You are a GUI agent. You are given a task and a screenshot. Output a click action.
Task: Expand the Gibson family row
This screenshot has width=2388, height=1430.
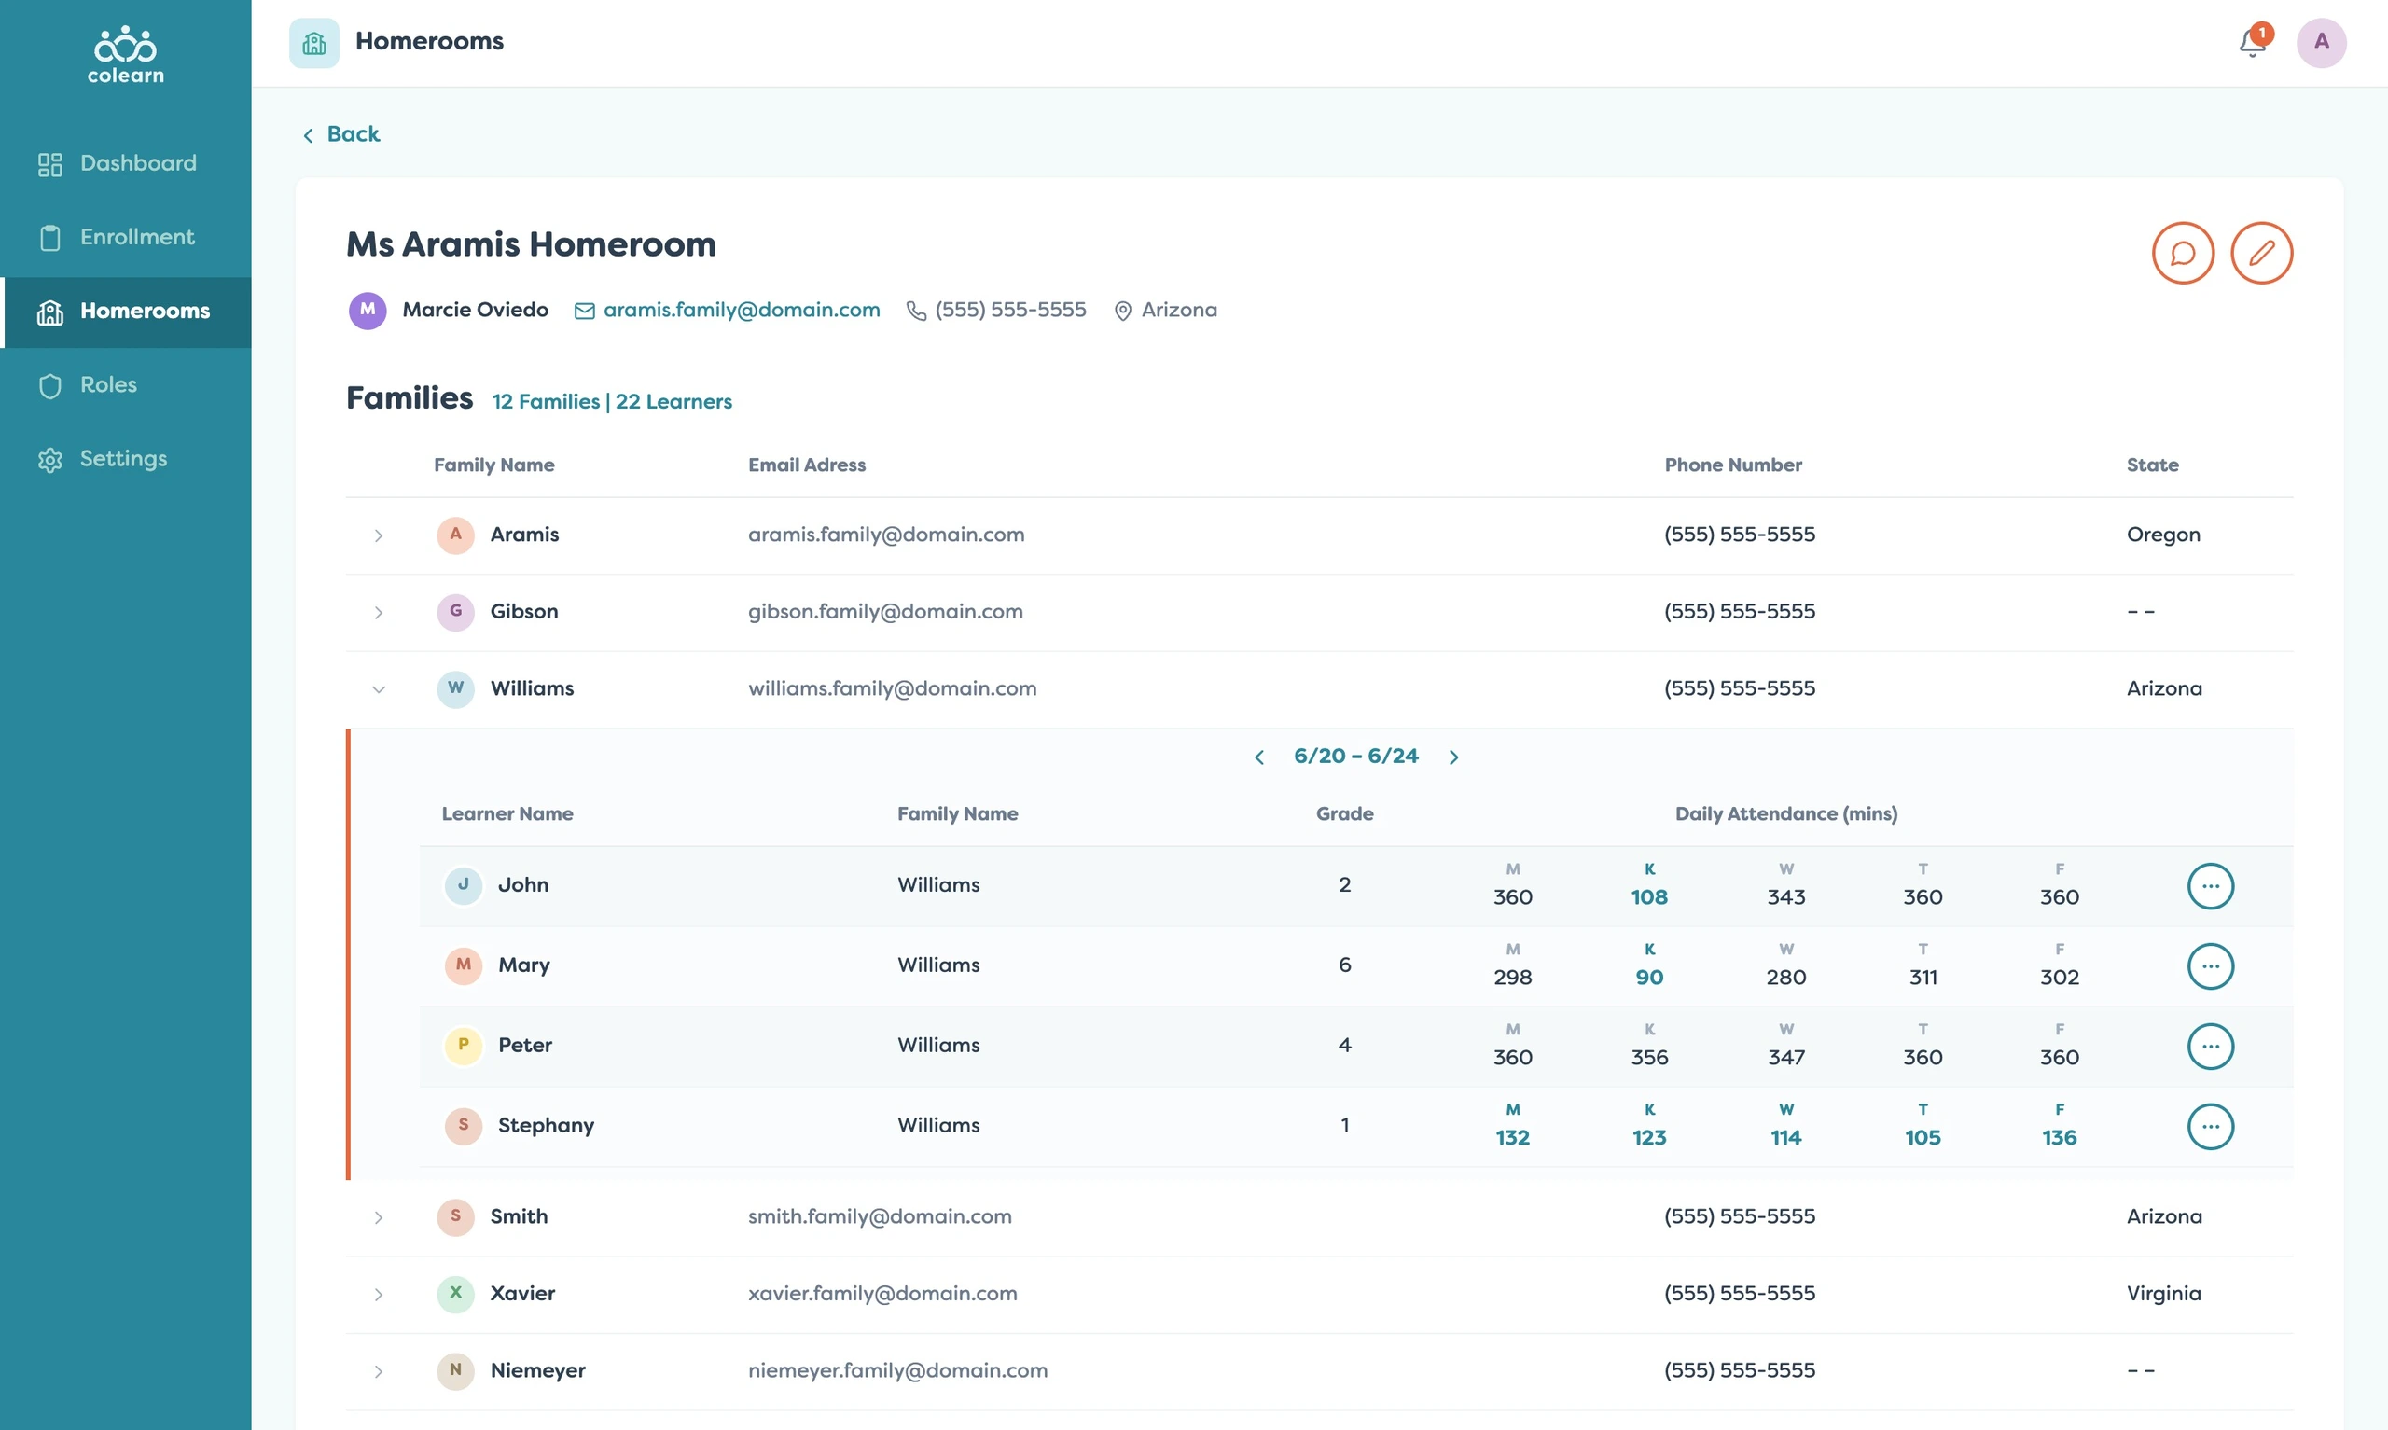click(379, 613)
